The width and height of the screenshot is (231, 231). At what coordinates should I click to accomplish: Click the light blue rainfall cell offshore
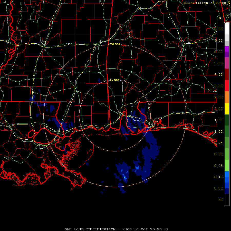[x=137, y=168]
